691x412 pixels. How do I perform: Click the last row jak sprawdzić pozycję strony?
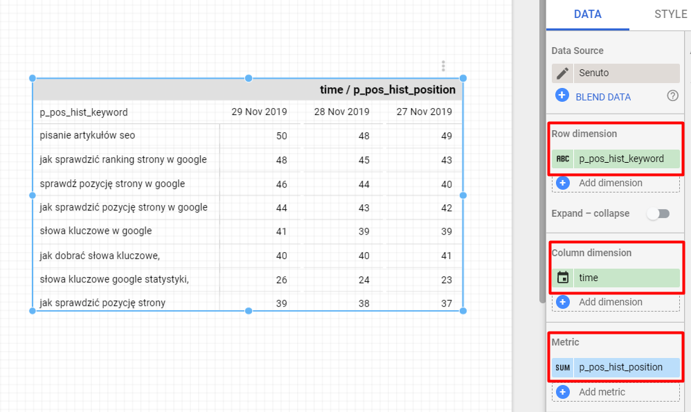[248, 303]
